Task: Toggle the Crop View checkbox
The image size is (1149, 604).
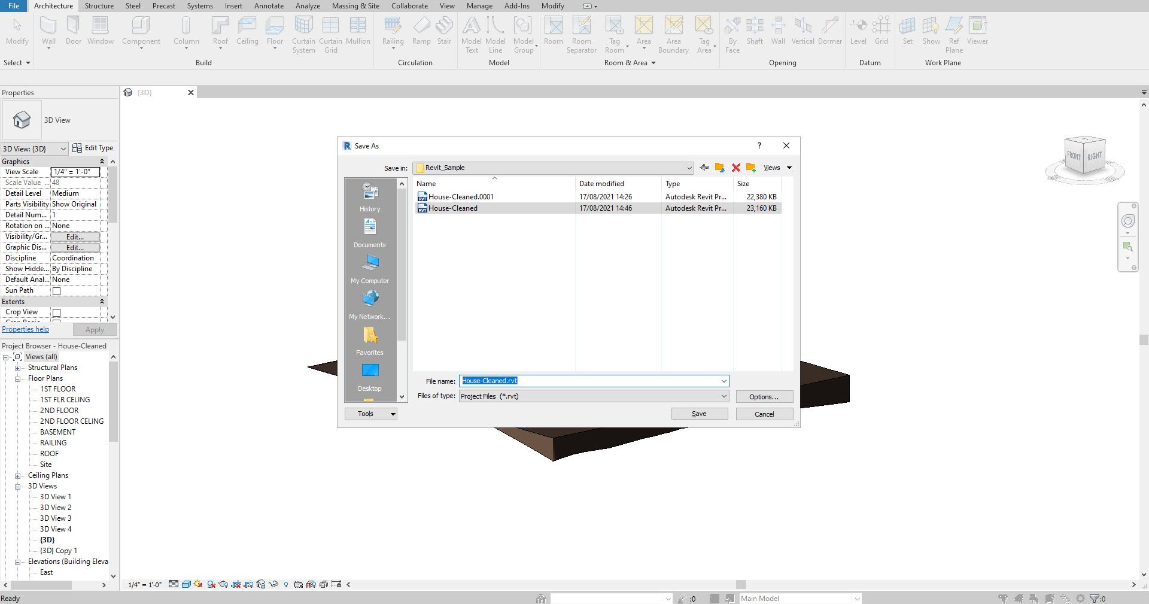Action: click(x=57, y=312)
